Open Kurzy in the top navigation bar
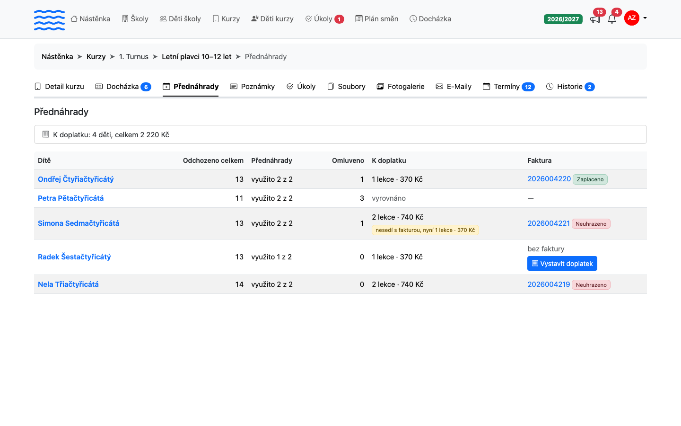The width and height of the screenshot is (681, 426). pos(226,19)
